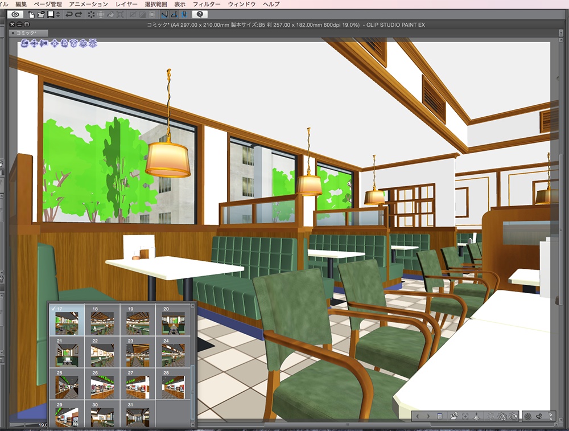Open CLIP STUDIO ASSETS help question icon
Screen dimensions: 569x431
200,15
